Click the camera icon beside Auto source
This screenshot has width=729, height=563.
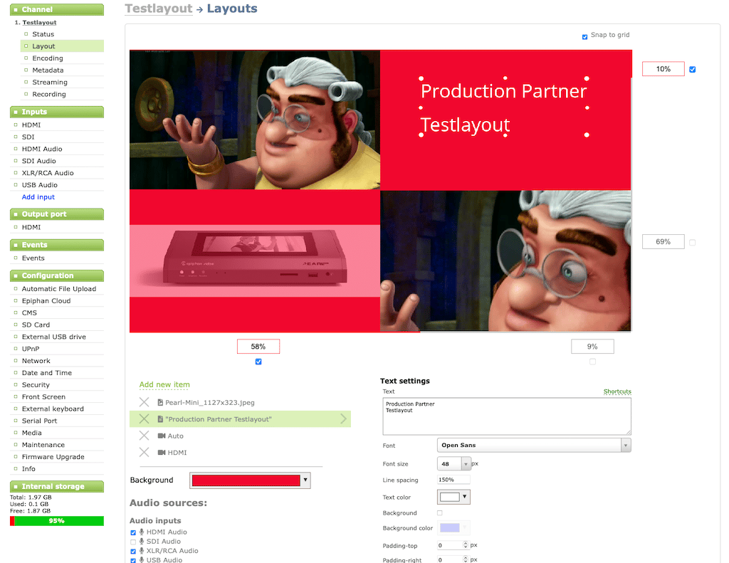coord(162,436)
